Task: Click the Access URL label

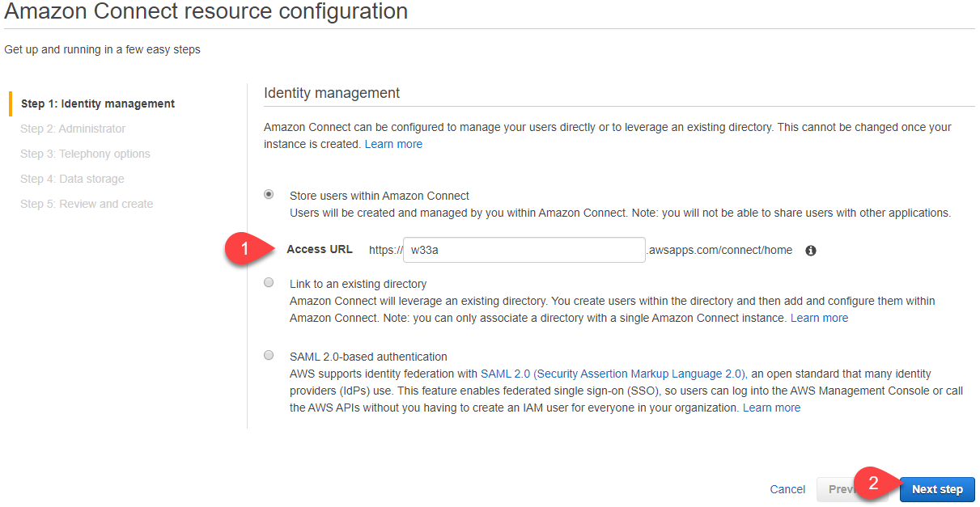Action: coord(320,249)
